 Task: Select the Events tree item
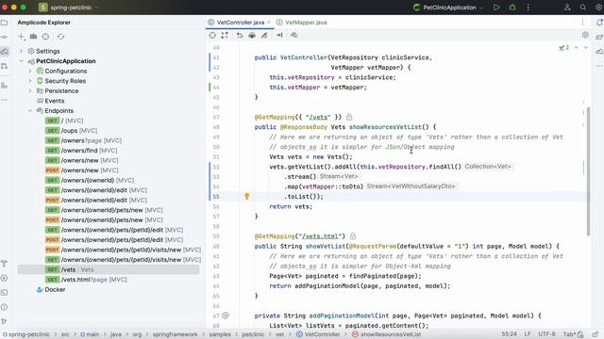tap(55, 101)
